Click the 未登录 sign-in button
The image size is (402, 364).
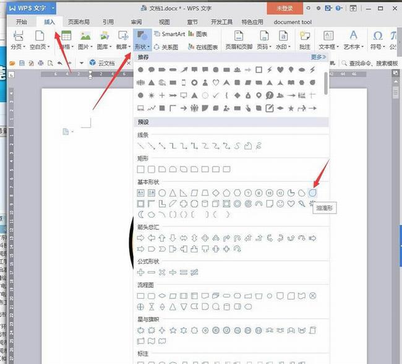click(x=285, y=8)
